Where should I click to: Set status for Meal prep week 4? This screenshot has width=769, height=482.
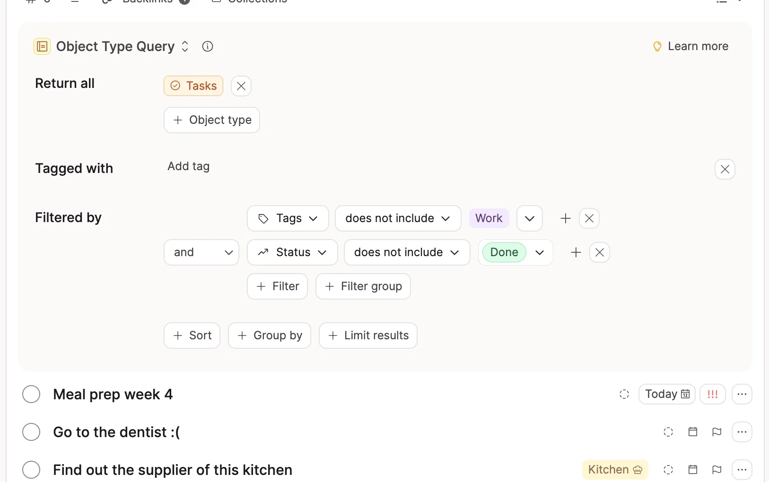[x=624, y=394]
